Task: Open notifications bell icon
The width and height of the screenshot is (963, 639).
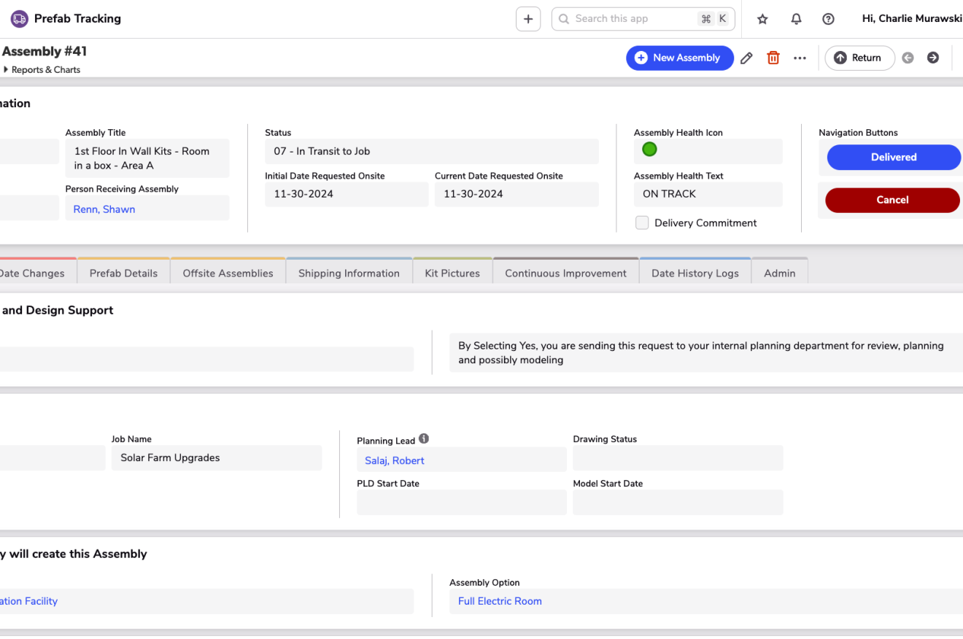Action: 796,19
